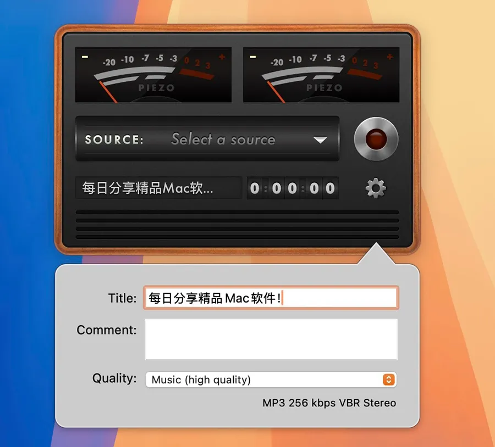Click the yellow minus sign on right meter

click(253, 57)
